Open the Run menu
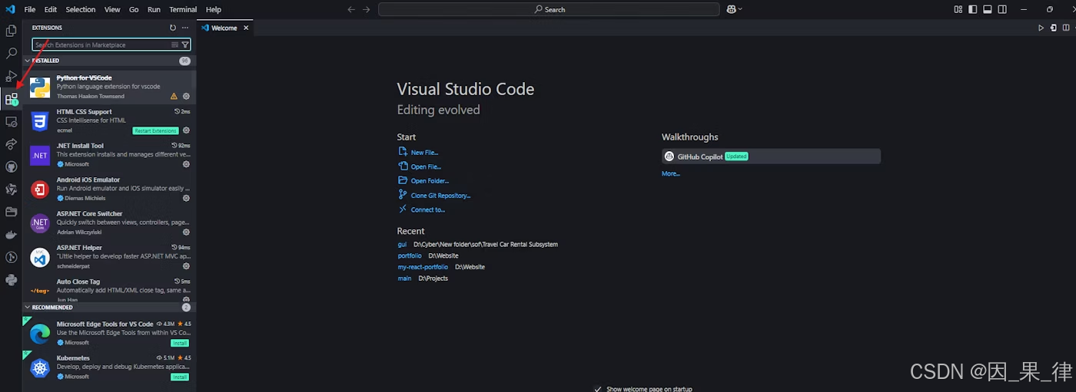This screenshot has width=1076, height=392. point(154,9)
